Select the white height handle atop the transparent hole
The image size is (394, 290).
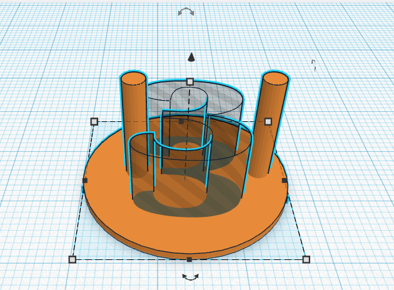coord(190,82)
